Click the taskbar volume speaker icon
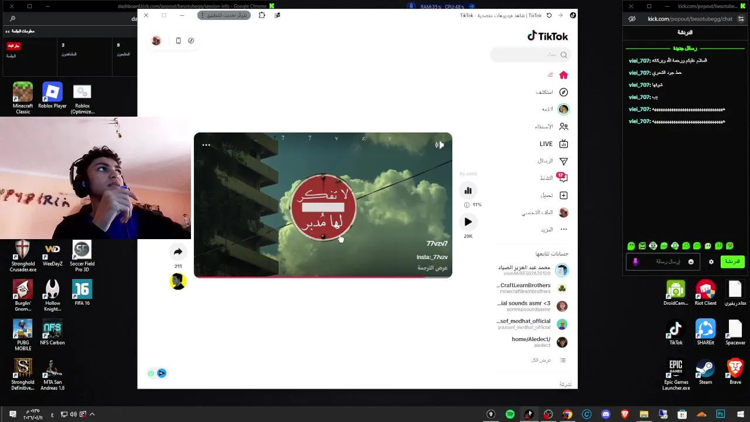Image resolution: width=750 pixels, height=422 pixels. tap(73, 414)
